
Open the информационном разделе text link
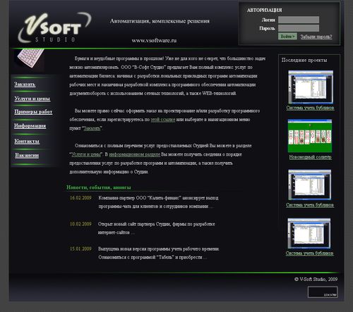tap(135, 154)
